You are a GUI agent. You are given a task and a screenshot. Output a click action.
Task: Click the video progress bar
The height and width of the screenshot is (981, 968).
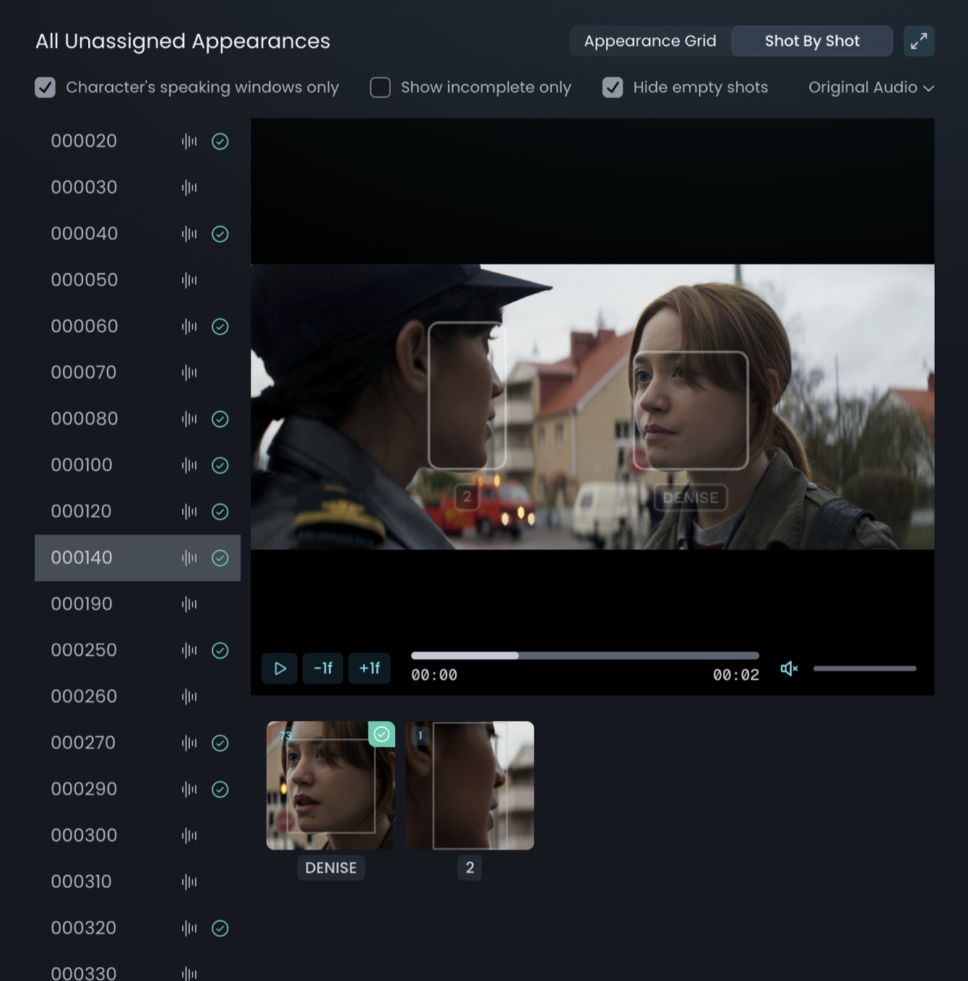585,655
